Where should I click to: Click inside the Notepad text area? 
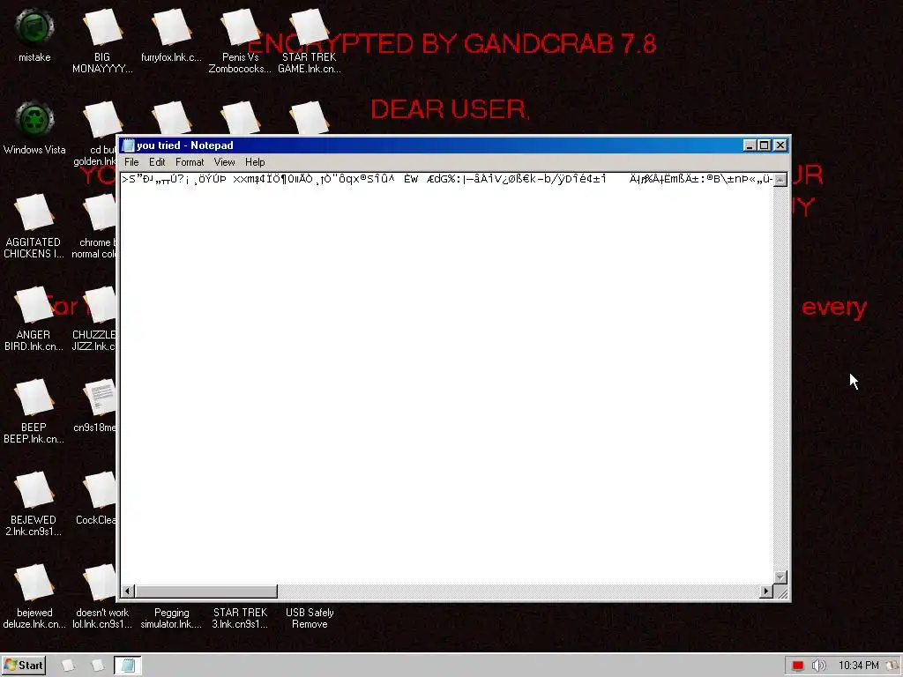click(446, 378)
